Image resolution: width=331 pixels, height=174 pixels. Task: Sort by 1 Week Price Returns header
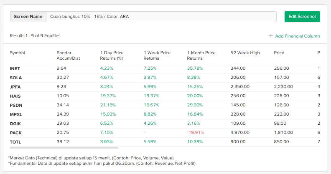pyautogui.click(x=157, y=55)
